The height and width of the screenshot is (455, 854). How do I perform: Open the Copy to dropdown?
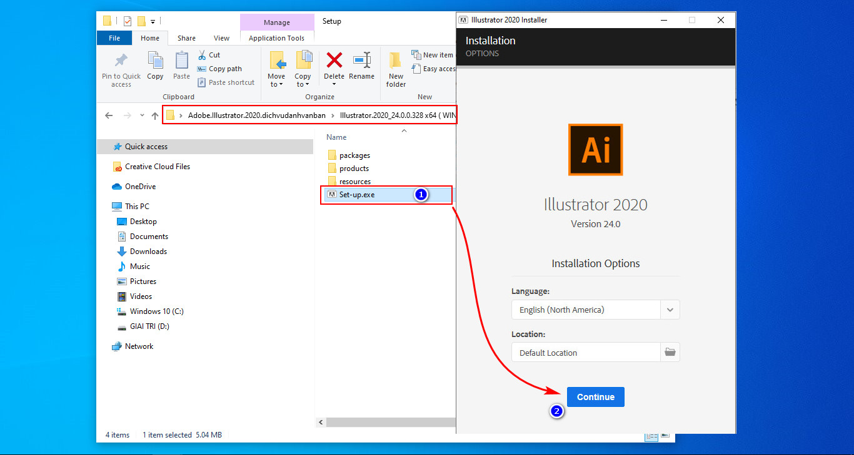(303, 69)
